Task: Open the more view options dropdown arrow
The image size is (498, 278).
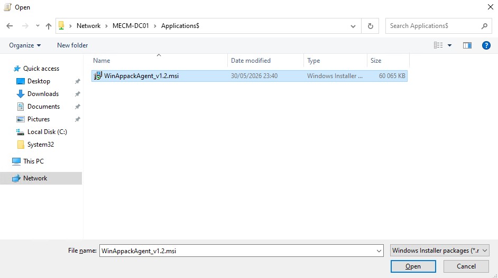Action: (449, 45)
